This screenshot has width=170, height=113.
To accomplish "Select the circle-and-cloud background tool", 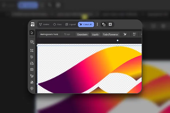I will pos(32,82).
